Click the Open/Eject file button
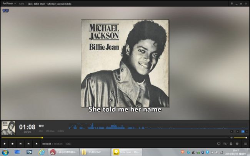The image size is (250, 156). (x=37, y=144)
